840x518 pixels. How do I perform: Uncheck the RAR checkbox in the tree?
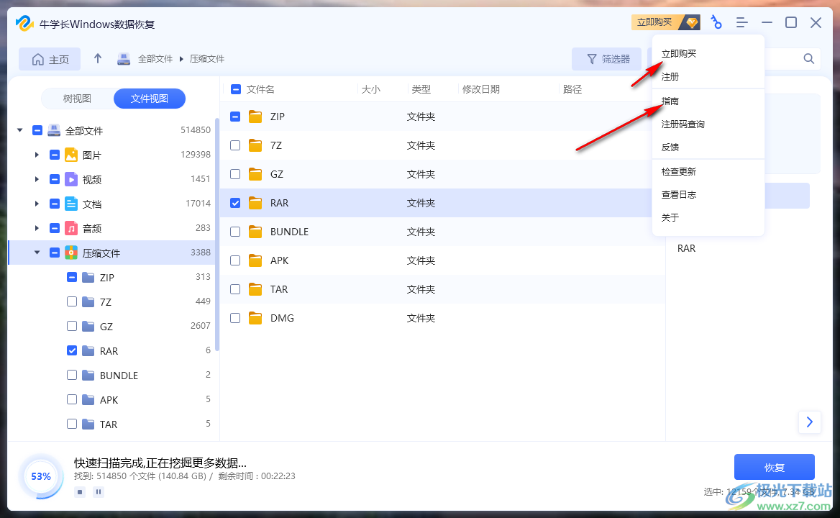(72, 350)
